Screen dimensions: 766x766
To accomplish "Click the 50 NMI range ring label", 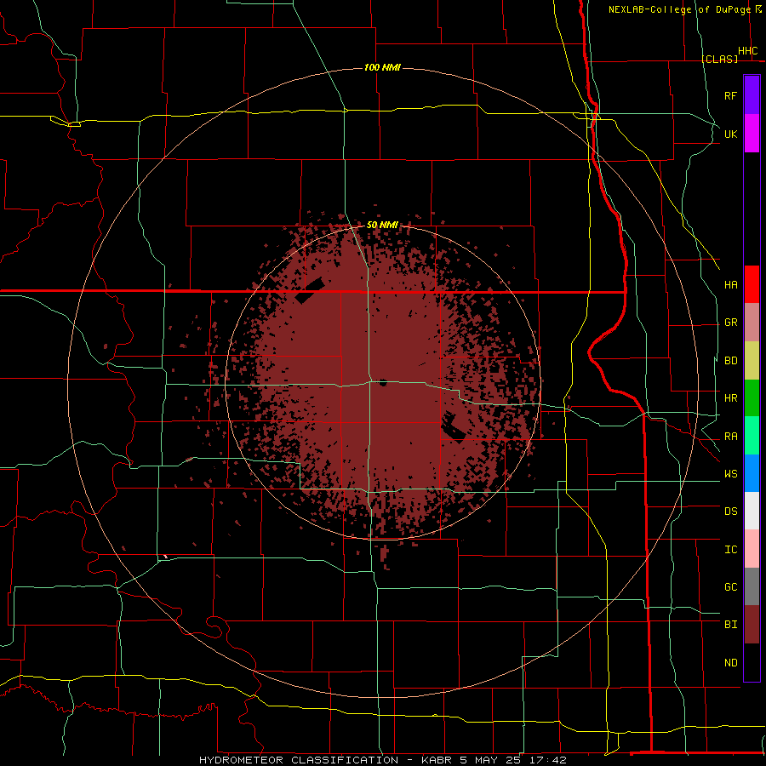I will point(382,225).
